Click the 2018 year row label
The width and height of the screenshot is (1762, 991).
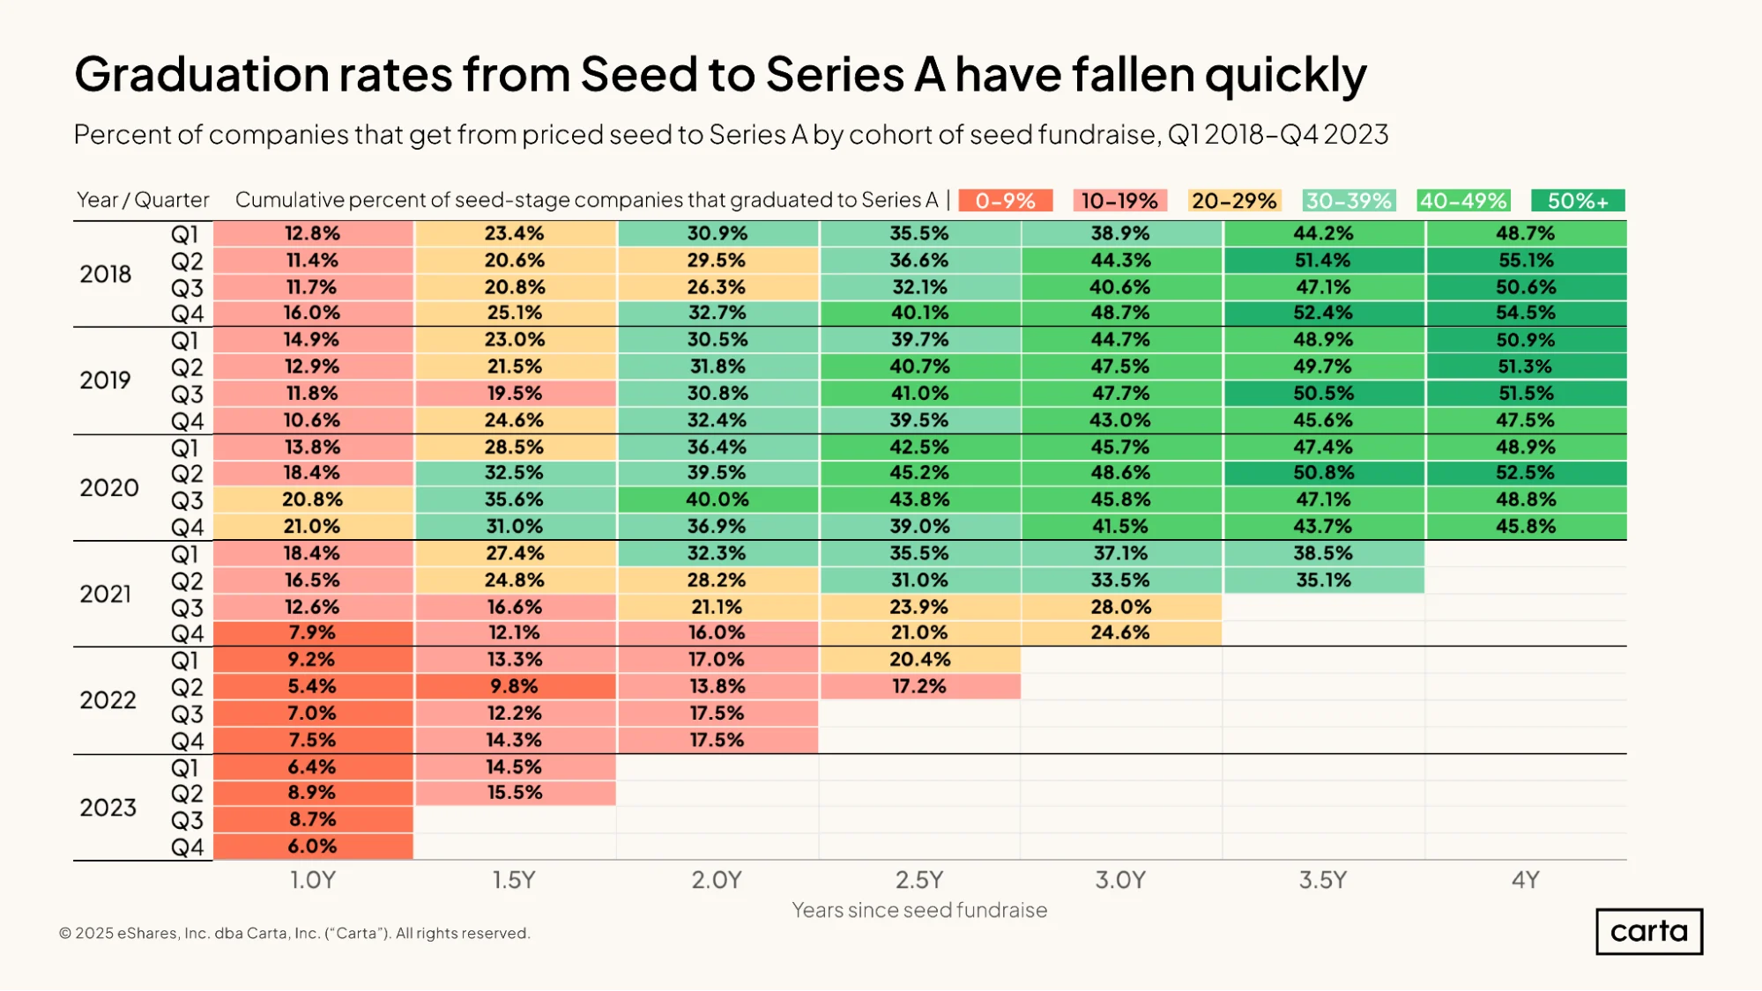pos(106,274)
